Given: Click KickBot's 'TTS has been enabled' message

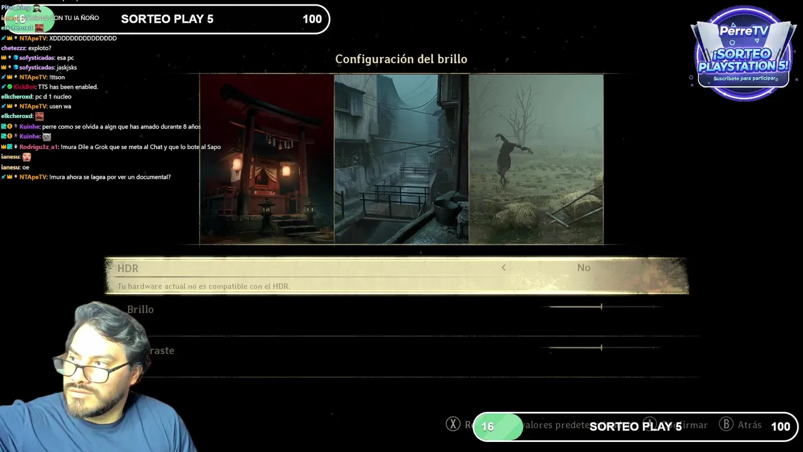Looking at the screenshot, I should (x=68, y=87).
